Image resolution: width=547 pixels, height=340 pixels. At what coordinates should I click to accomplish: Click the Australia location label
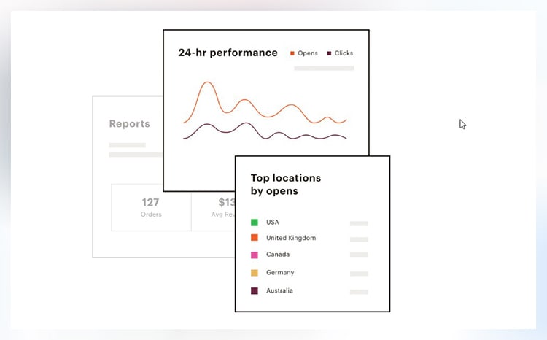coord(279,291)
